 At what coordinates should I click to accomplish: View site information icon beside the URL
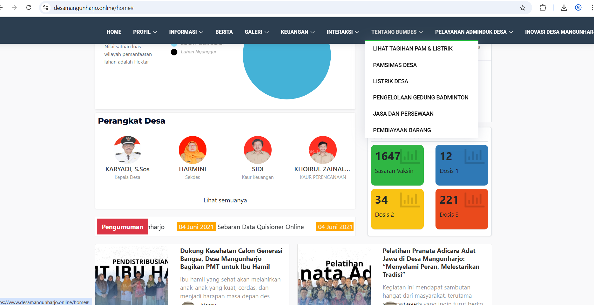coord(46,8)
